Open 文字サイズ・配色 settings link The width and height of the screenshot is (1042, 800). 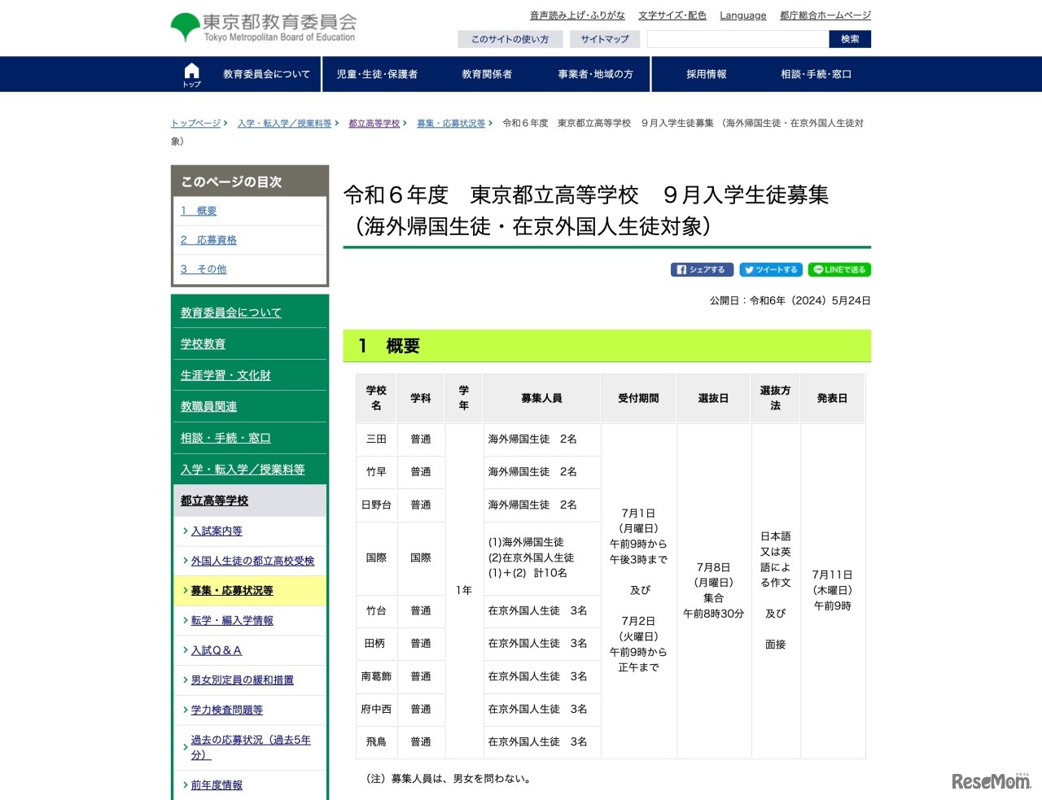point(672,15)
